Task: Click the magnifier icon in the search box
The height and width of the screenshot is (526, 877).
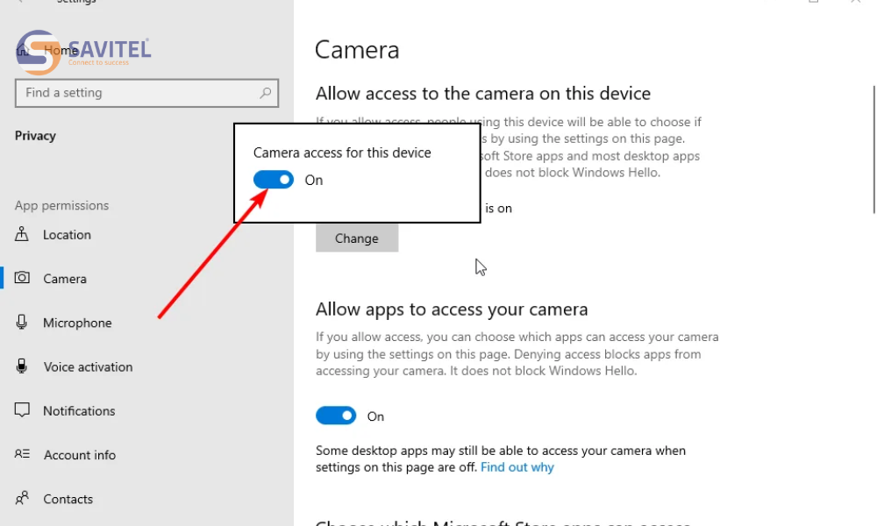Action: click(266, 93)
